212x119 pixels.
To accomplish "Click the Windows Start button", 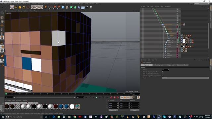I will tap(2, 117).
